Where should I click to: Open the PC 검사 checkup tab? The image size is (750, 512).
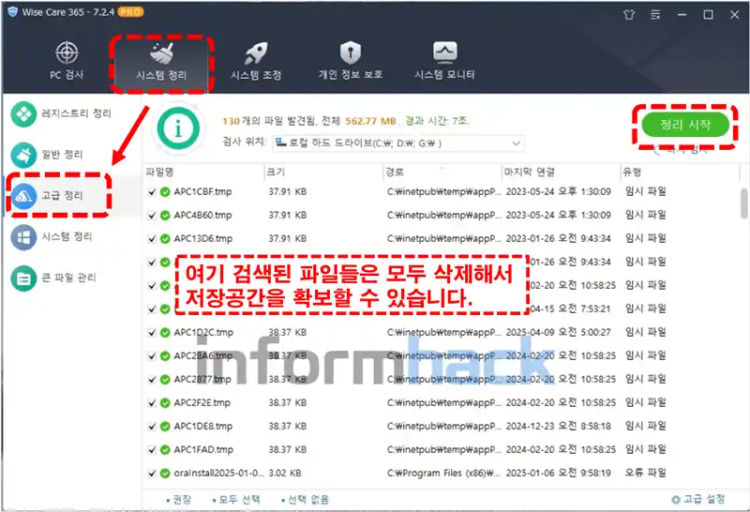[67, 61]
